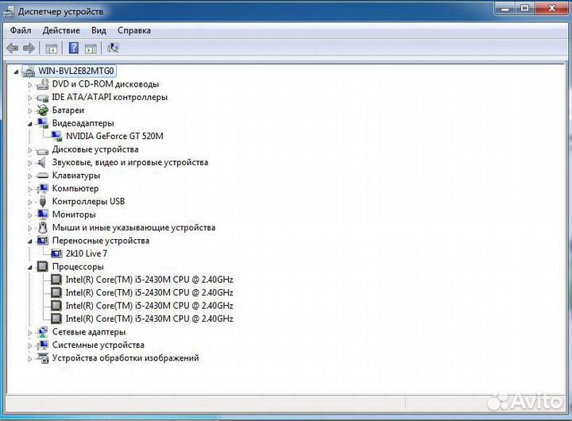Open the Действие menu

[61, 30]
